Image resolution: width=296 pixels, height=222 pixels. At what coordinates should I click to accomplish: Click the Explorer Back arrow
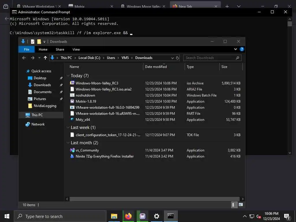pos(24,58)
